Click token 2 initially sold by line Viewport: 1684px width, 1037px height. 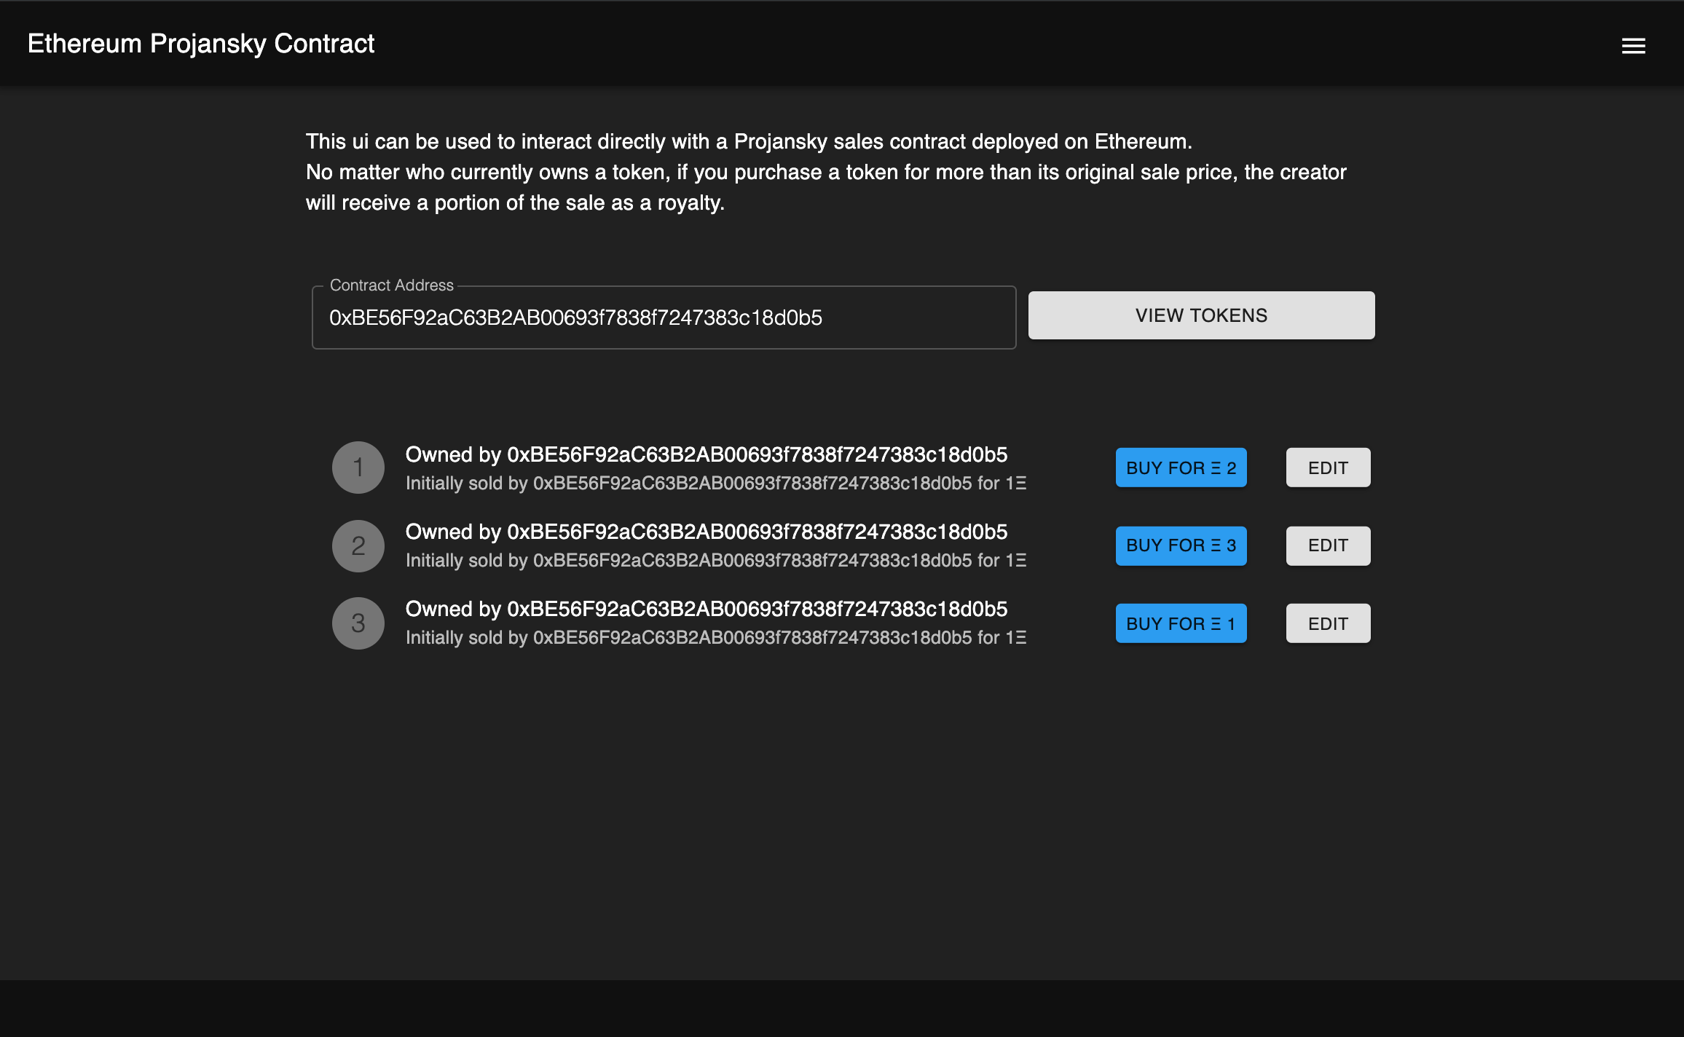click(x=715, y=561)
